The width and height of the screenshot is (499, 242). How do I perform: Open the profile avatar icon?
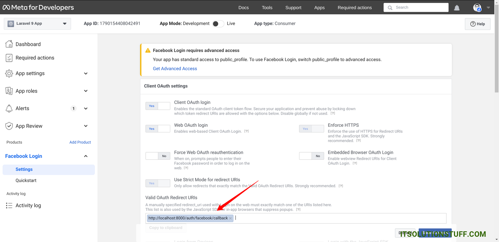[x=477, y=8]
